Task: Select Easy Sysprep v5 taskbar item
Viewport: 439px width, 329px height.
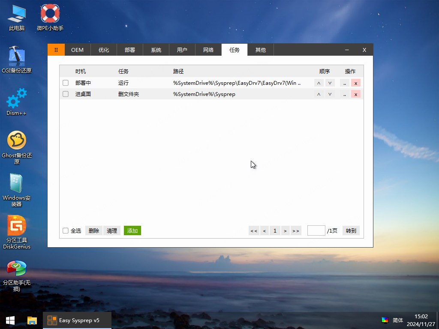Action: tap(77, 320)
